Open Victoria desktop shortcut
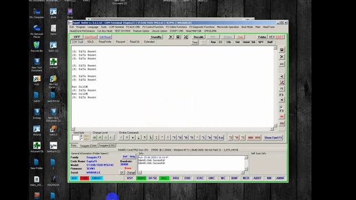The height and width of the screenshot is (200, 356). [37, 131]
